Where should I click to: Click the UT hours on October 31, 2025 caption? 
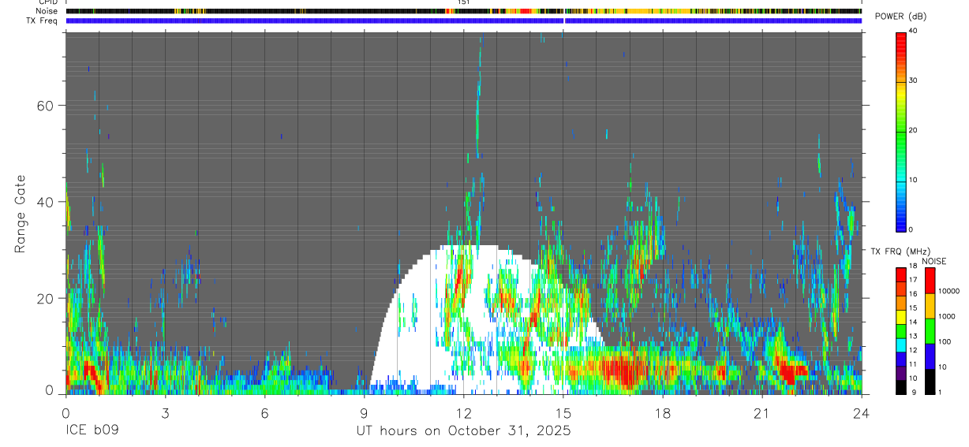tap(463, 431)
